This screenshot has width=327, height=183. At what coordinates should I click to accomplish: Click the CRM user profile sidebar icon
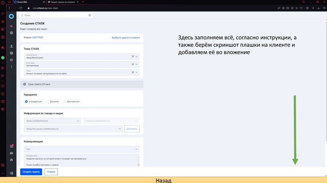(11, 46)
